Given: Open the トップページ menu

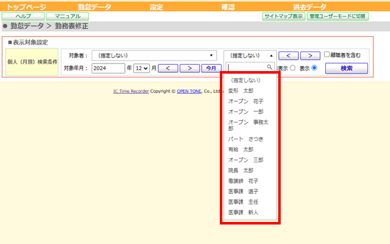Looking at the screenshot, I should point(26,7).
